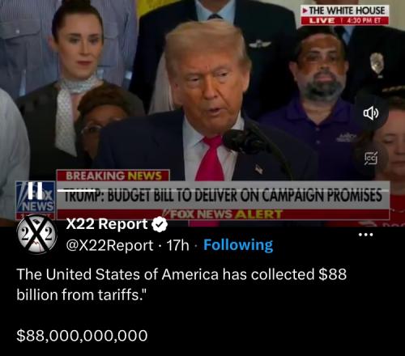
Task: Open the tweet text about $88 billion tariffs
Action: coord(181,284)
